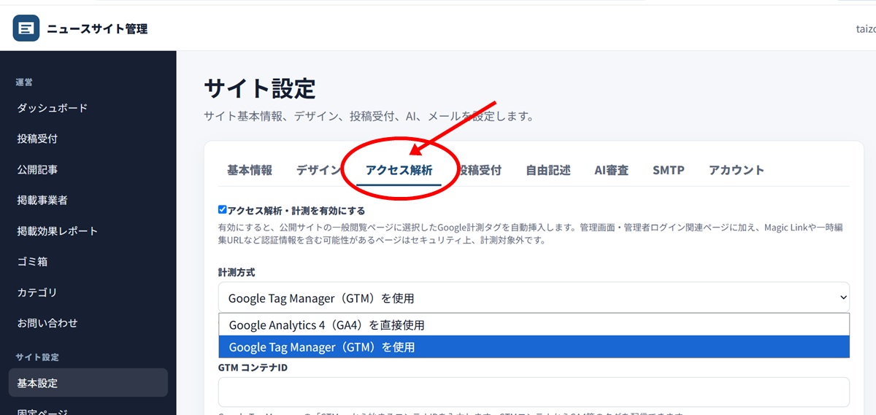Open ゴミ箱 in sidebar
The width and height of the screenshot is (876, 415).
(x=32, y=261)
